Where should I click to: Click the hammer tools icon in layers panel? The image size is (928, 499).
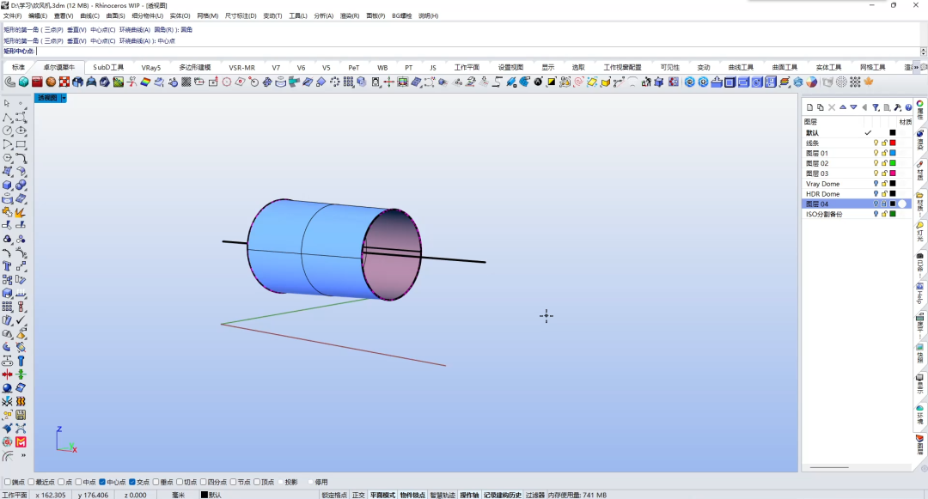pyautogui.click(x=897, y=107)
